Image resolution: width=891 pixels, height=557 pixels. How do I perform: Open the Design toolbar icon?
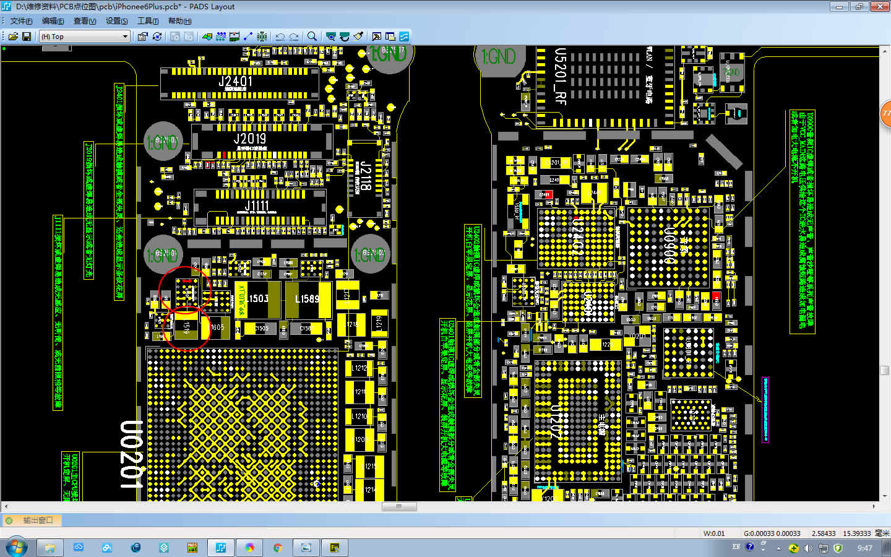(221, 37)
